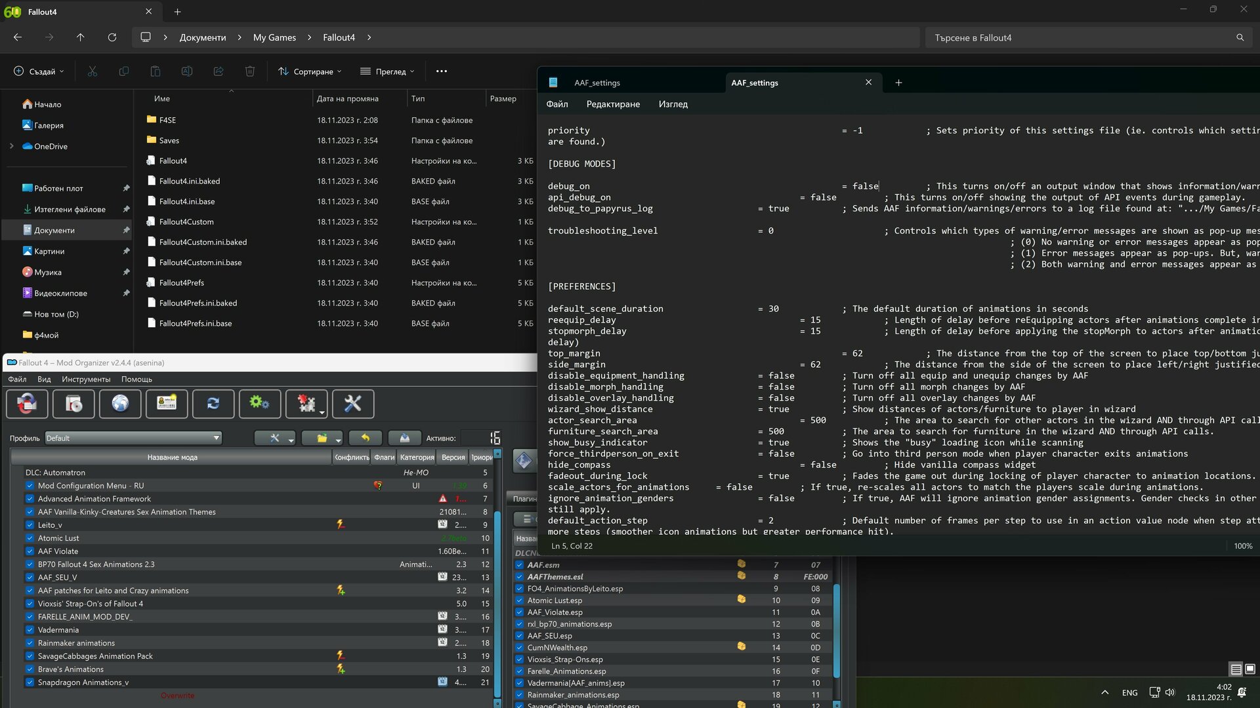Open Mod Organizer settings via gears icon

click(260, 404)
